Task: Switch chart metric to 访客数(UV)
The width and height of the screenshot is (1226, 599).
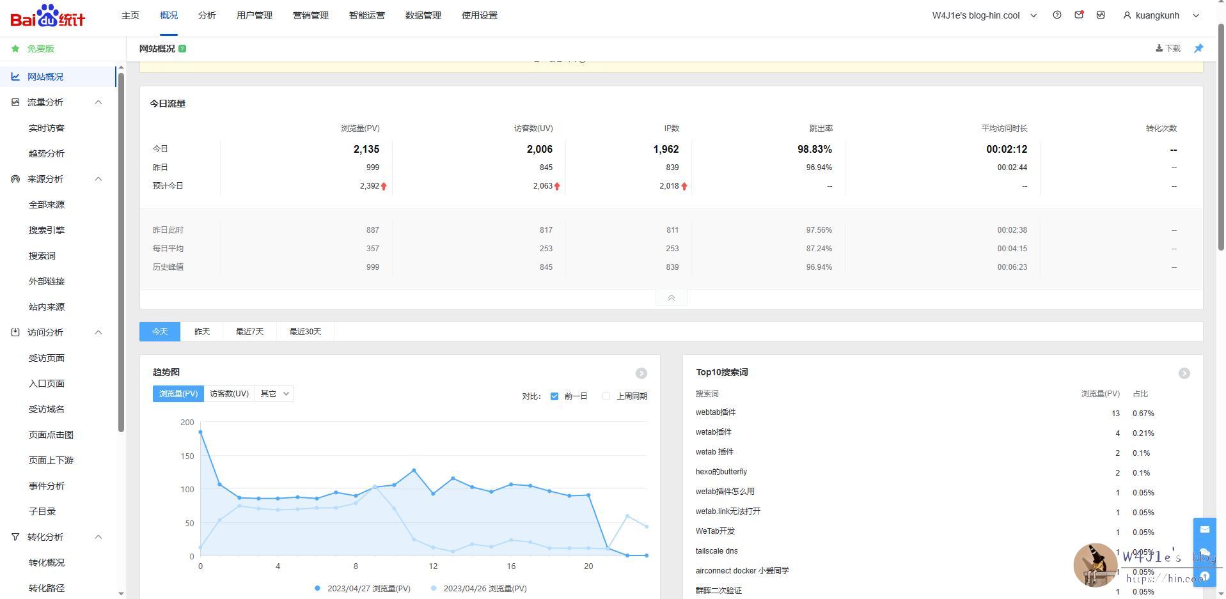Action: click(x=229, y=394)
